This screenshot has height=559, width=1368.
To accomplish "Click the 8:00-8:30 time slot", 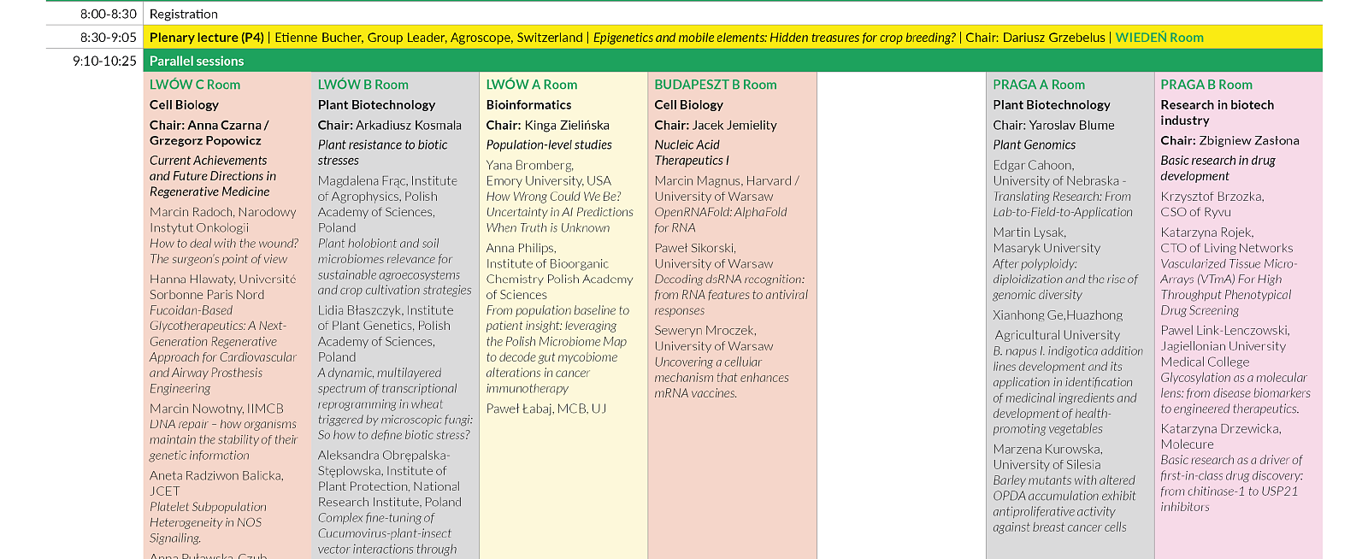I will coord(108,14).
